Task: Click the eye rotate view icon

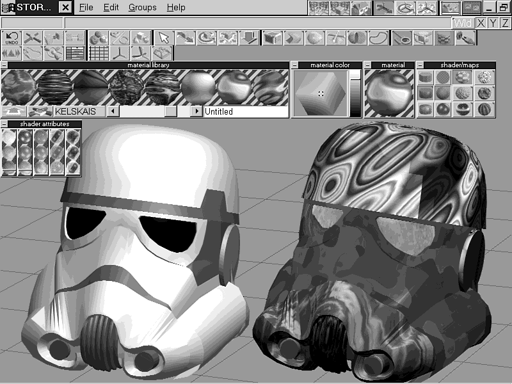Action: tap(404, 8)
